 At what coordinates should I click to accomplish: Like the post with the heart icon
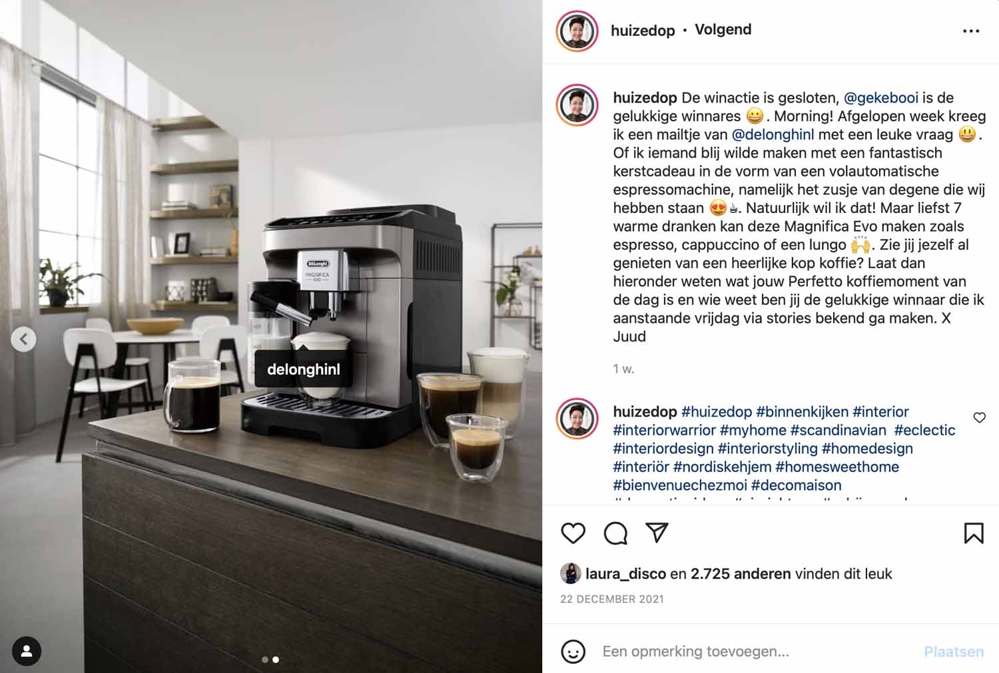(x=573, y=533)
